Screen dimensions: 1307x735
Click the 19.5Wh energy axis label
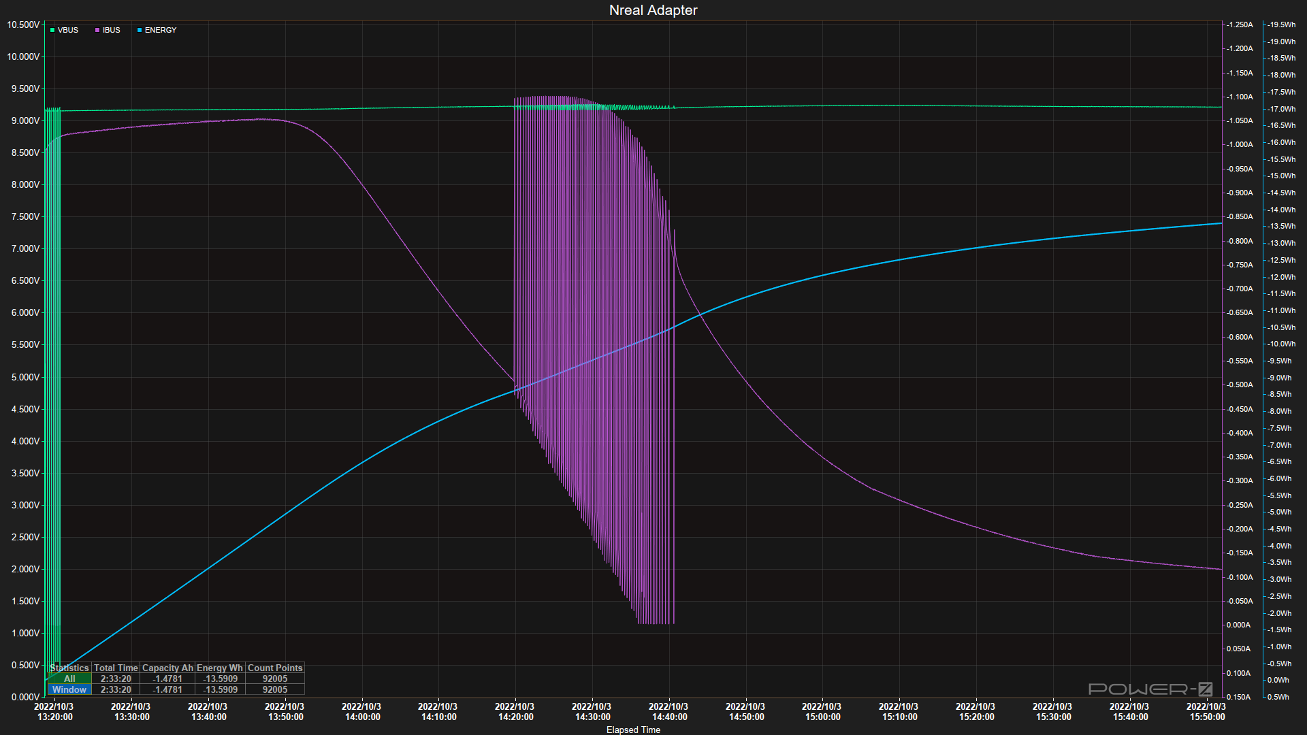tap(1282, 25)
